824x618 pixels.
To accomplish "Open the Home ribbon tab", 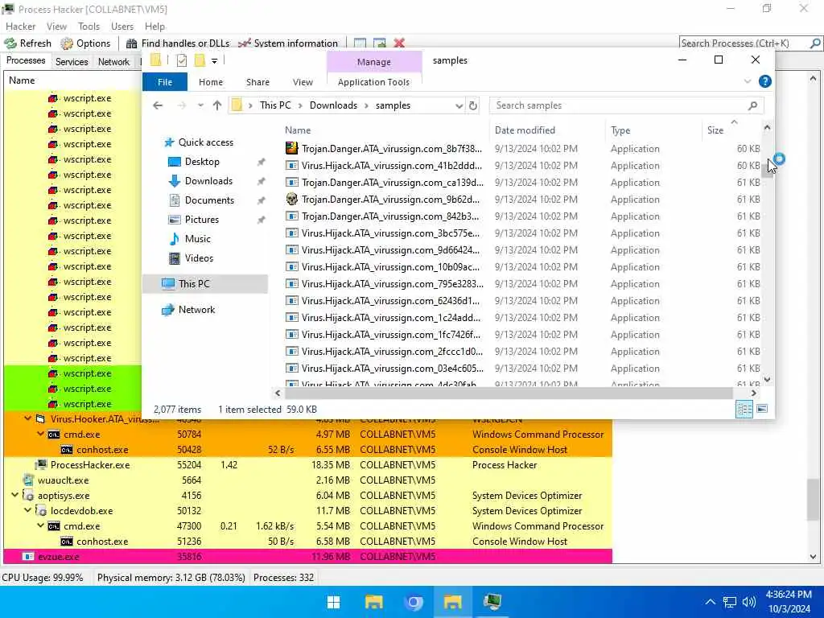I will [x=211, y=82].
